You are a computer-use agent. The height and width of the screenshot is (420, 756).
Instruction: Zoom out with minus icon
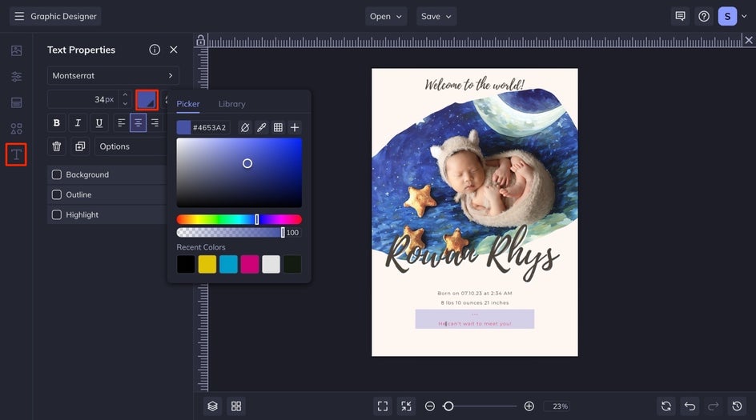[x=429, y=406]
